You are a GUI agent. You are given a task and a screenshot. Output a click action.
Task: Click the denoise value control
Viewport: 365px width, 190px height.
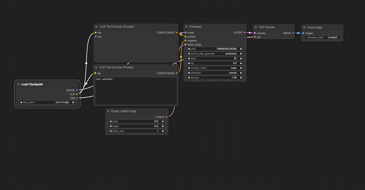click(215, 77)
